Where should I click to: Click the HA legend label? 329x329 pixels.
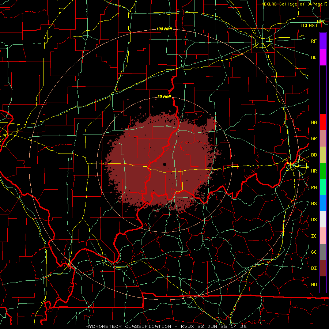[314, 122]
